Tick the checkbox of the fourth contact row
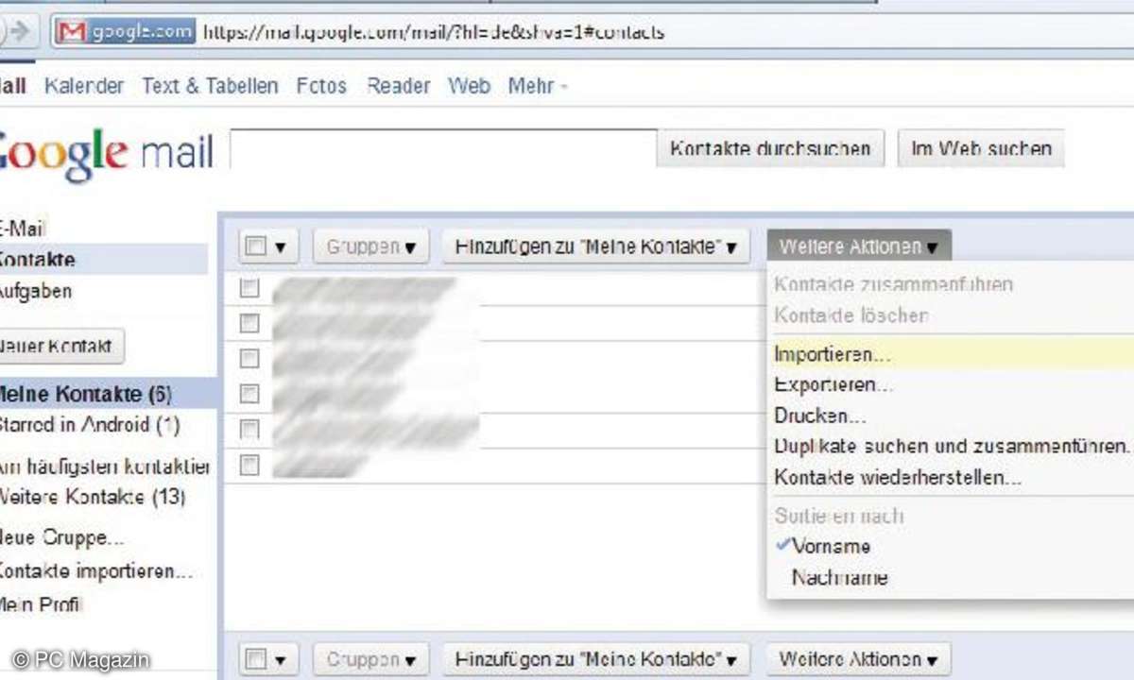This screenshot has height=680, width=1134. [249, 394]
